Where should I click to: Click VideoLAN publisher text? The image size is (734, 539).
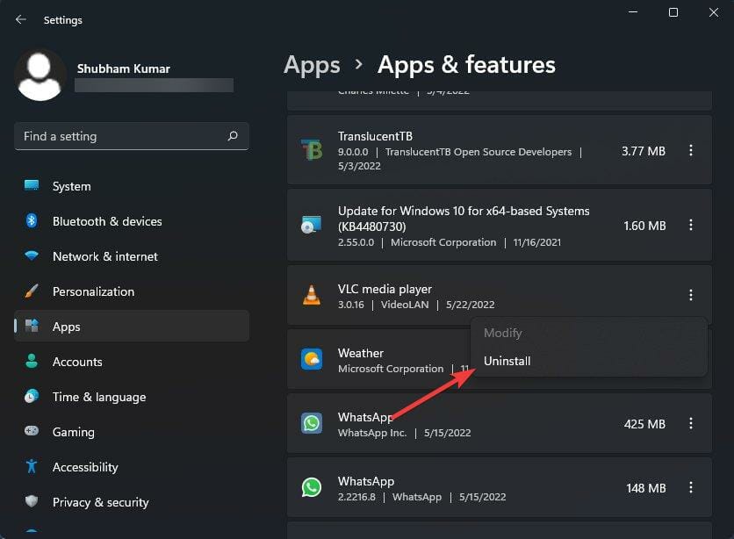pos(405,305)
